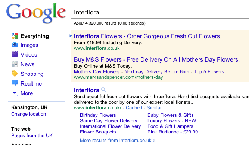Open the Same Day Flower Delivery sitelink
The image size is (249, 145).
pyautogui.click(x=109, y=121)
